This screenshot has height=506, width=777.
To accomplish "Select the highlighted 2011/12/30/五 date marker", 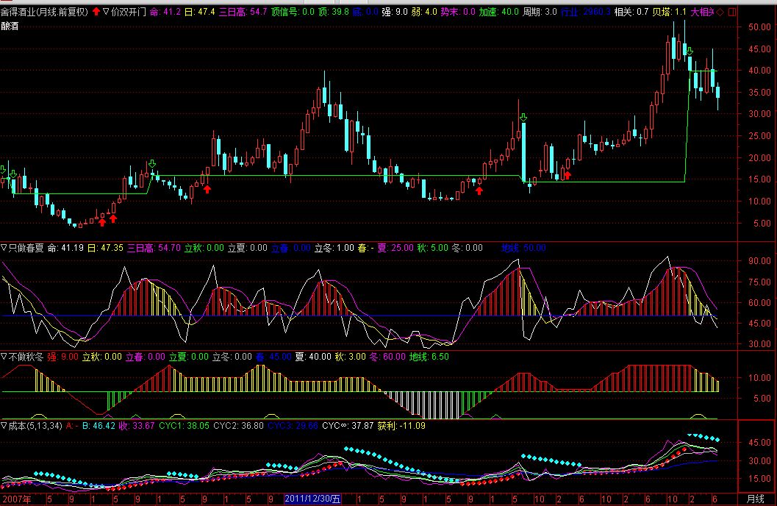I will 312,499.
